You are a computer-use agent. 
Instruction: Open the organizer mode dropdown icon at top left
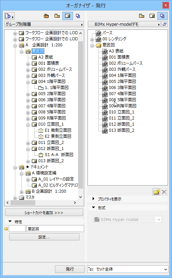click(x=9, y=16)
